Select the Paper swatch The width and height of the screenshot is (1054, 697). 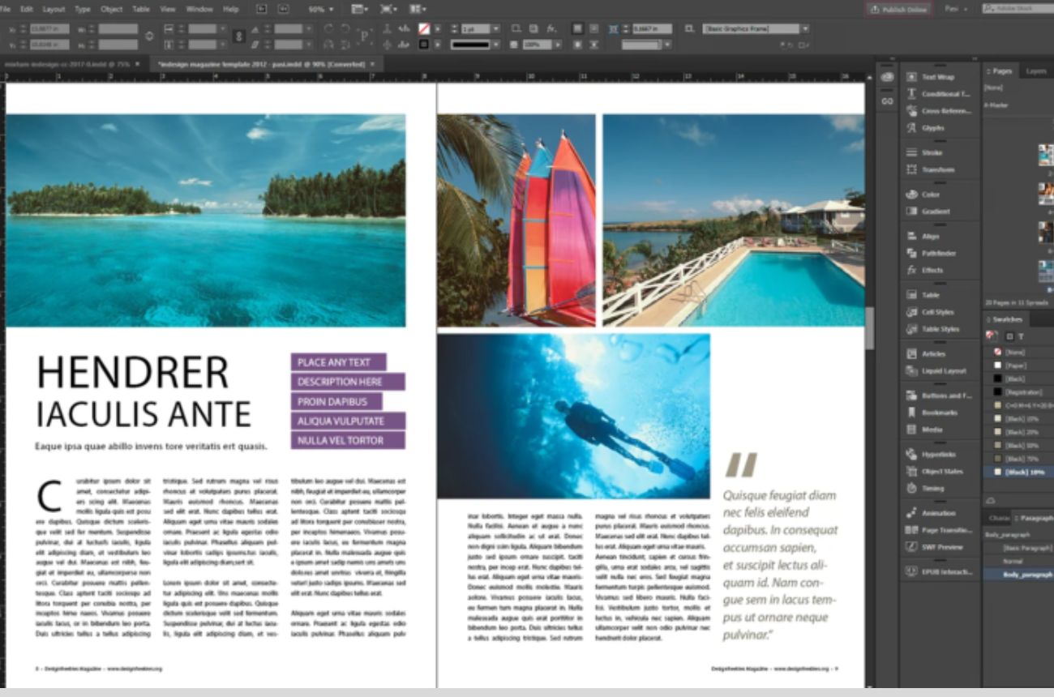1014,366
